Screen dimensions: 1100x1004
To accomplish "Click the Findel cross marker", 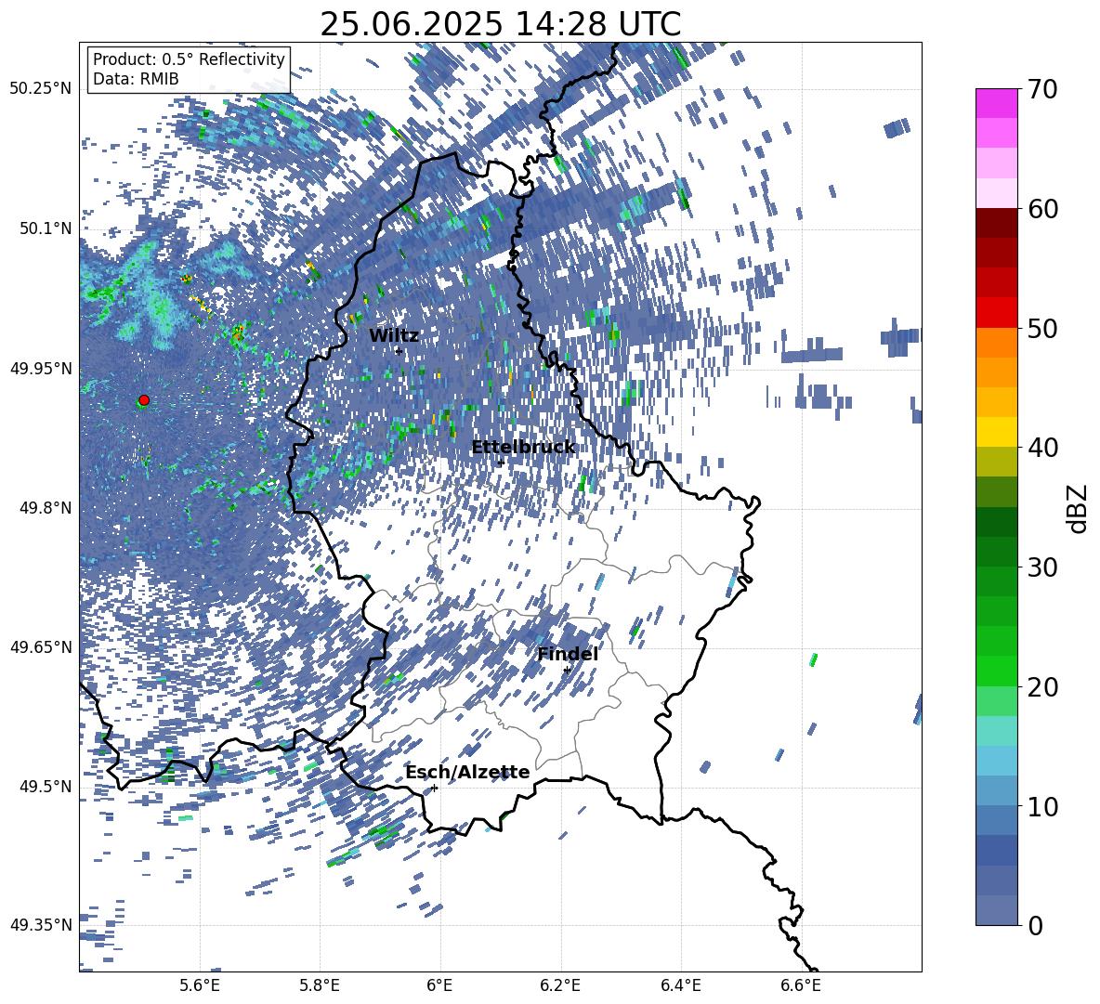I will click(567, 671).
